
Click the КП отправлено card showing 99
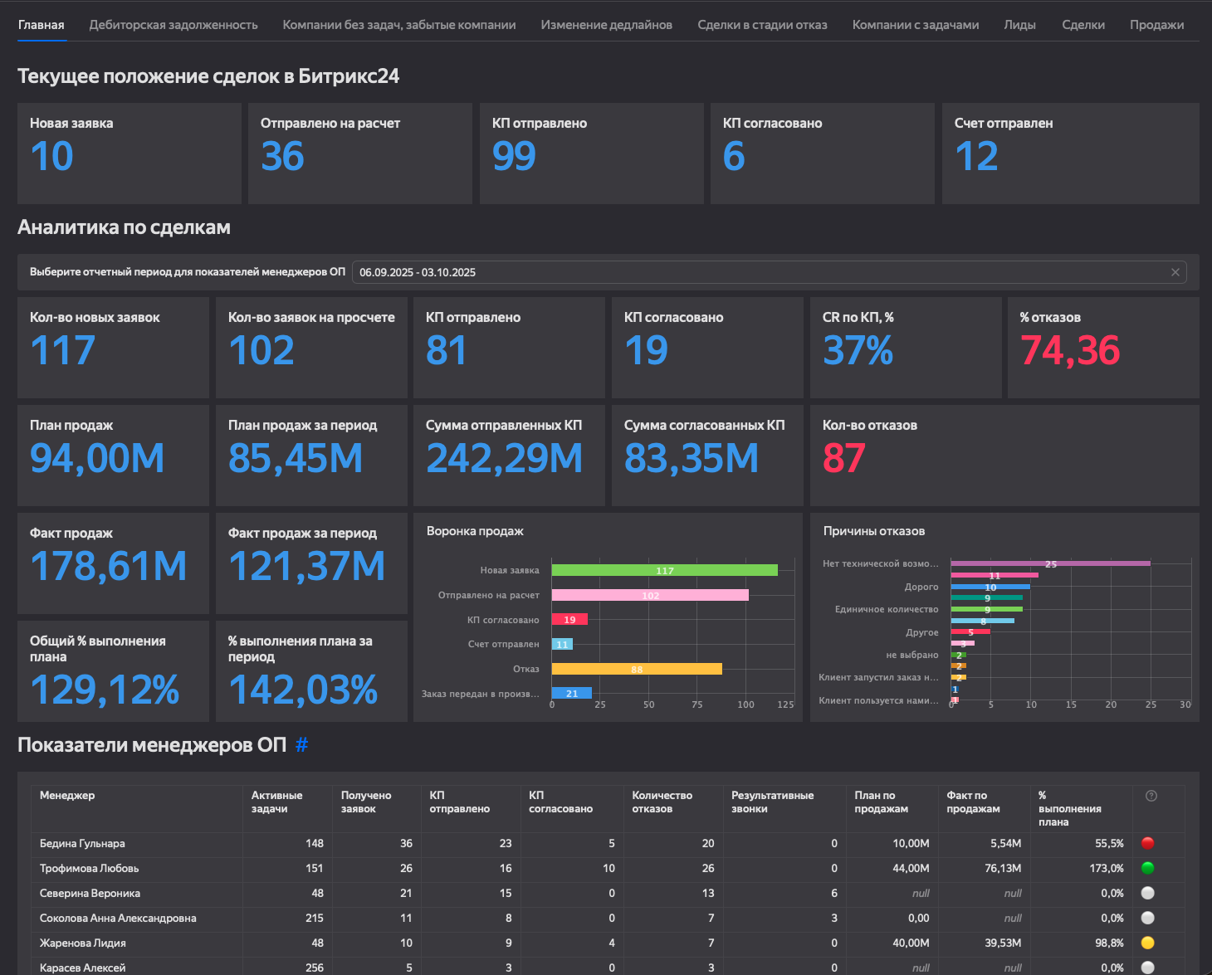pos(591,154)
